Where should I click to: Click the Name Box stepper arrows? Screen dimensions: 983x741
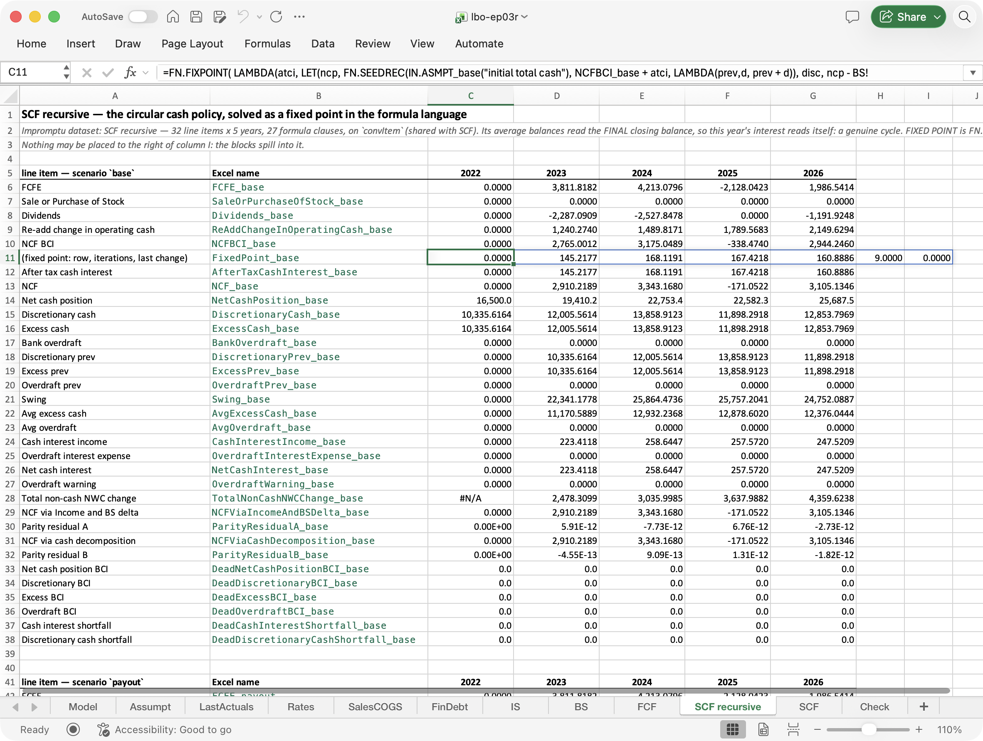tap(66, 72)
